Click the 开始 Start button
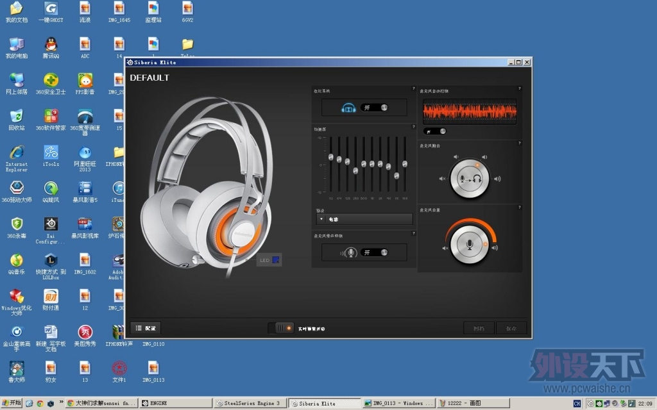657x410 pixels. click(x=12, y=403)
